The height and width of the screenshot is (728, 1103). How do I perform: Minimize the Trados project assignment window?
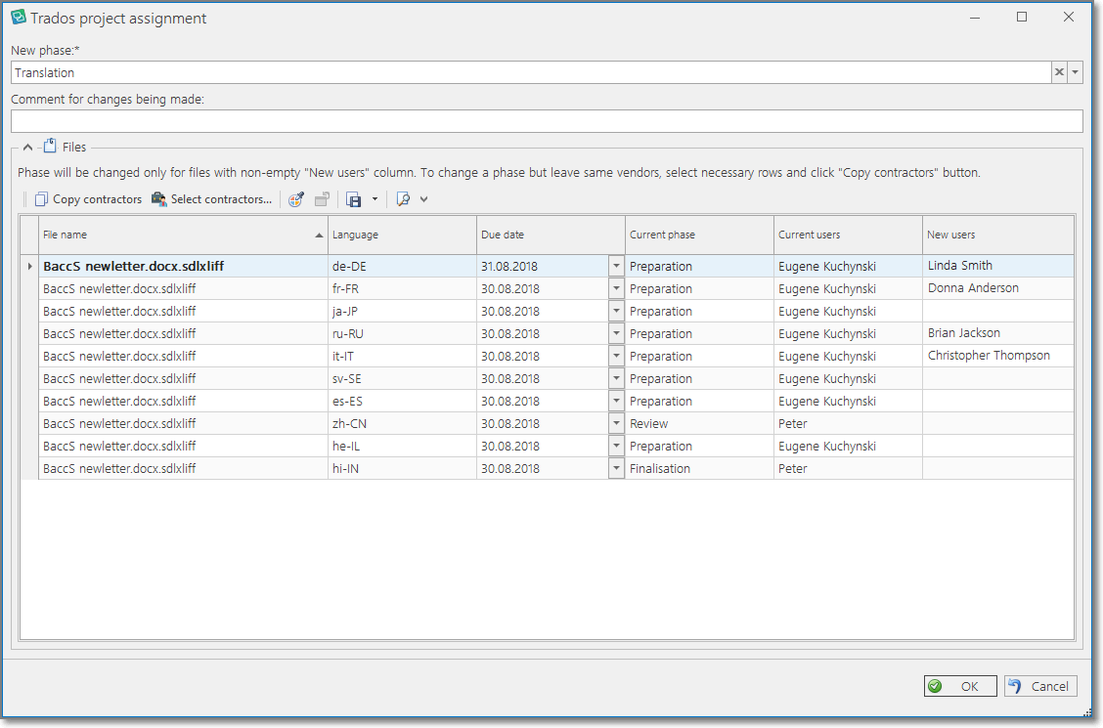point(975,17)
